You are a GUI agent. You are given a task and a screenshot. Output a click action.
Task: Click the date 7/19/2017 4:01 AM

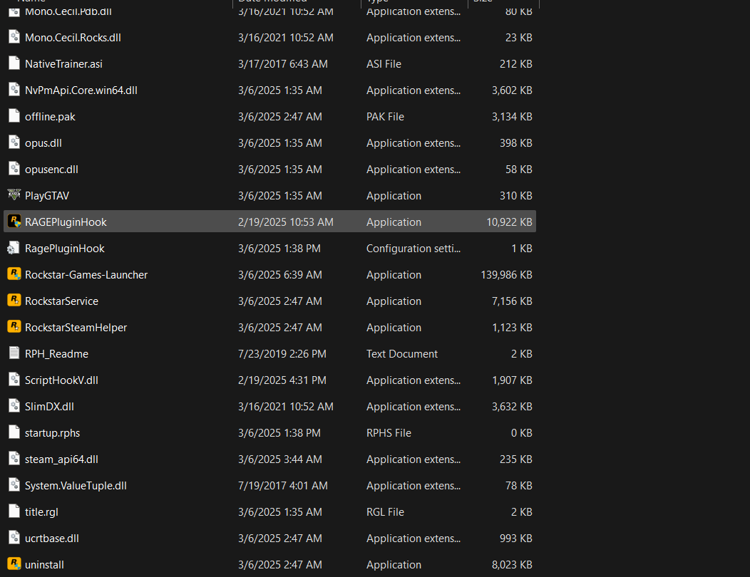click(x=283, y=486)
